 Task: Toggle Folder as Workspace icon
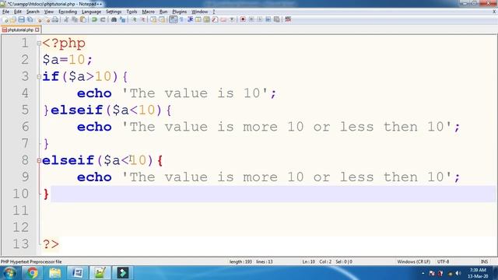(x=223, y=19)
